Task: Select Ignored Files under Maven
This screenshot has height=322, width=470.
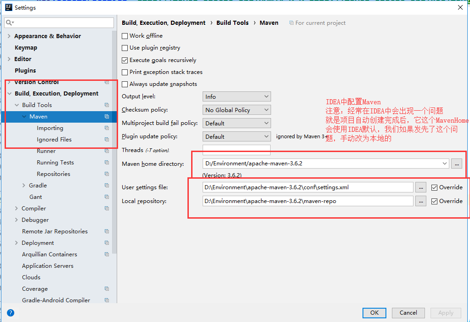Action: tap(54, 140)
